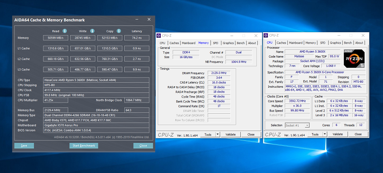The height and width of the screenshot is (173, 383).
Task: Click CPU Type field in AIDA64
Action: pos(96,80)
